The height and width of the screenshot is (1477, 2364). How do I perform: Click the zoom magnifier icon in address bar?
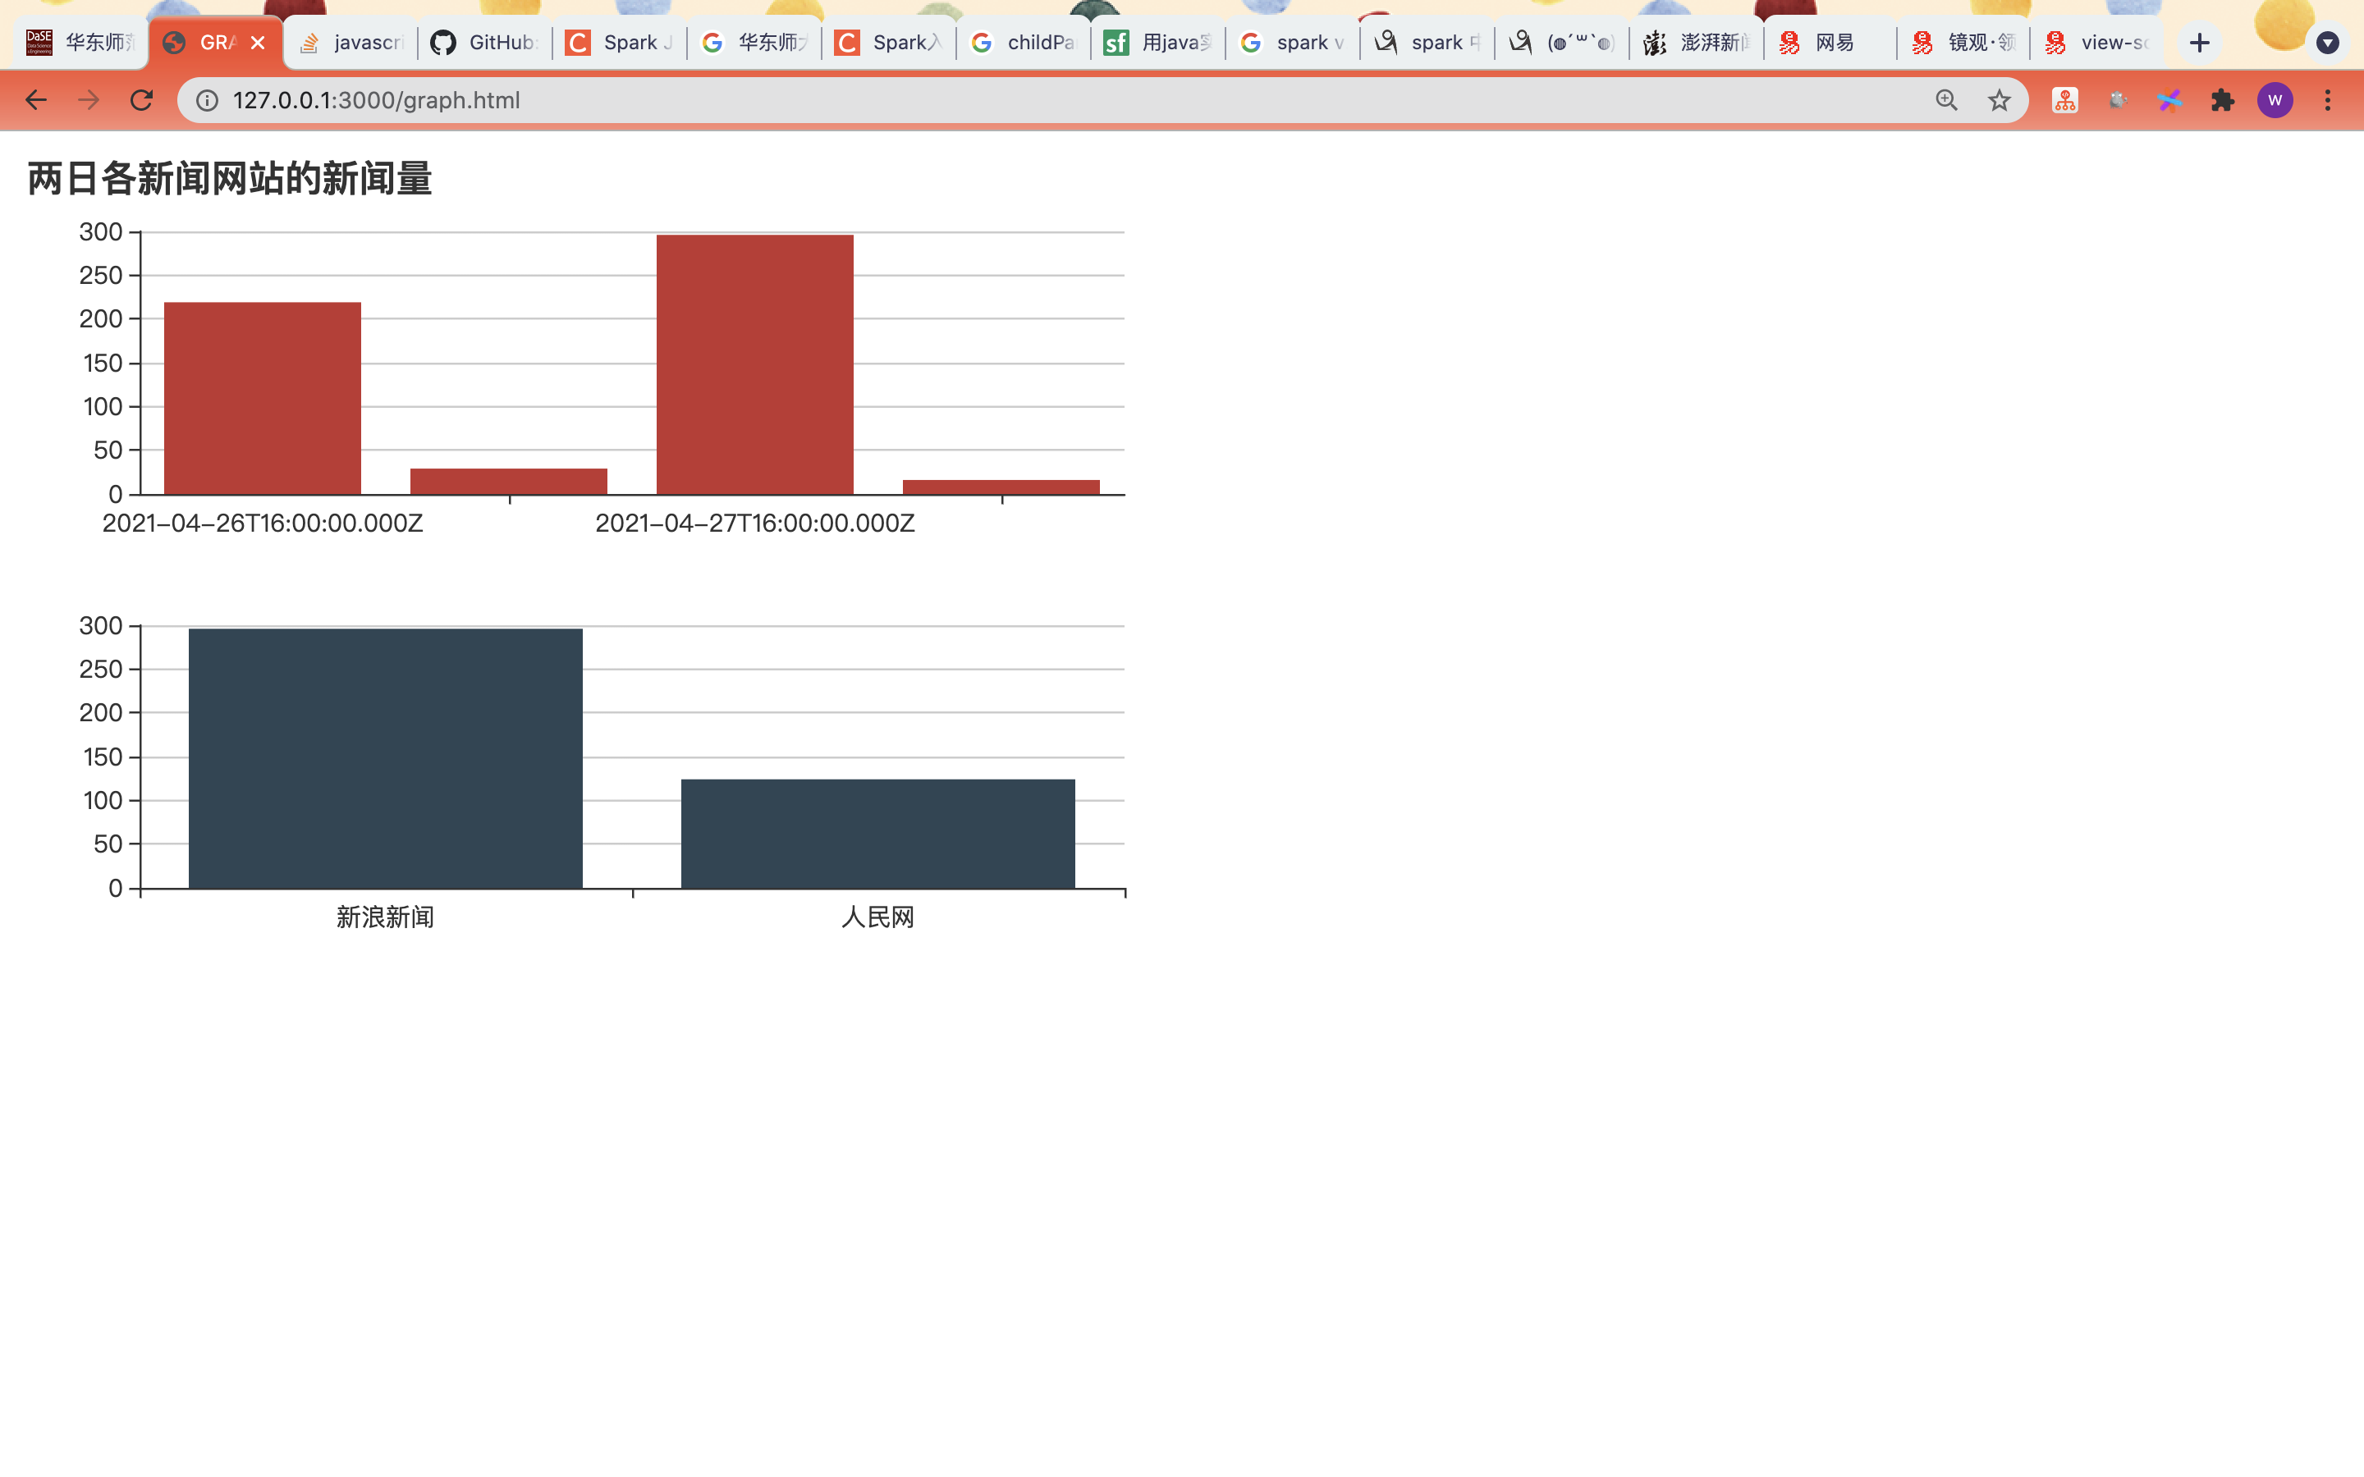pos(1946,99)
